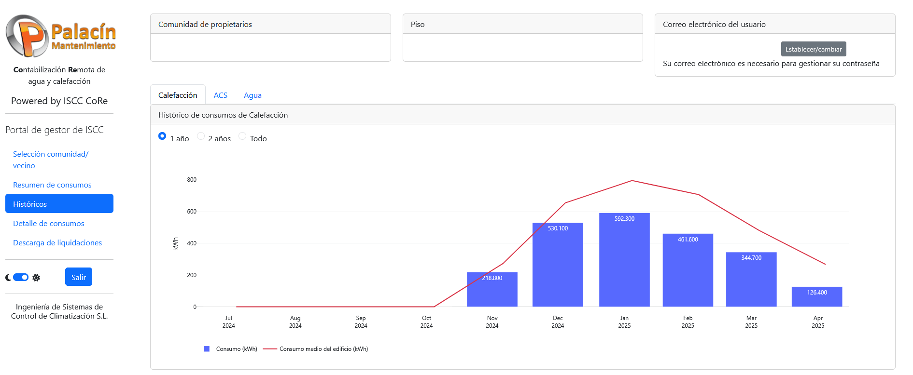Toggle the dark/light theme switch
Viewport: 913px width, 375px height.
click(21, 277)
